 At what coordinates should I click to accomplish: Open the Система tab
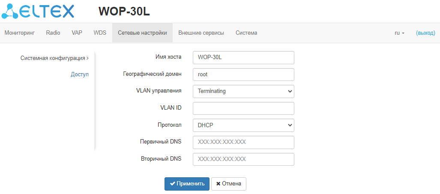pyautogui.click(x=246, y=33)
